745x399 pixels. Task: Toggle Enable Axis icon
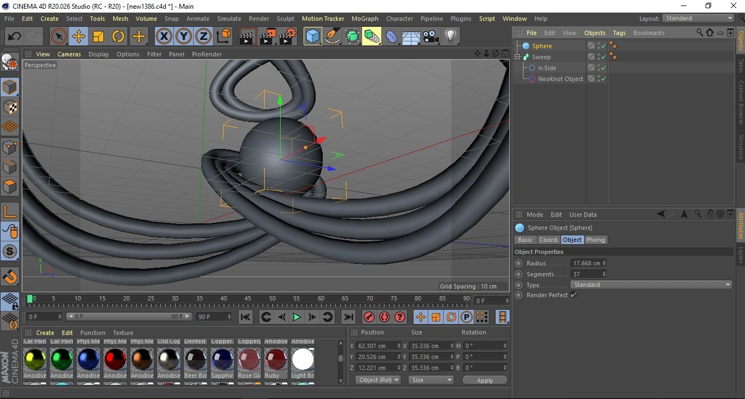click(x=10, y=212)
